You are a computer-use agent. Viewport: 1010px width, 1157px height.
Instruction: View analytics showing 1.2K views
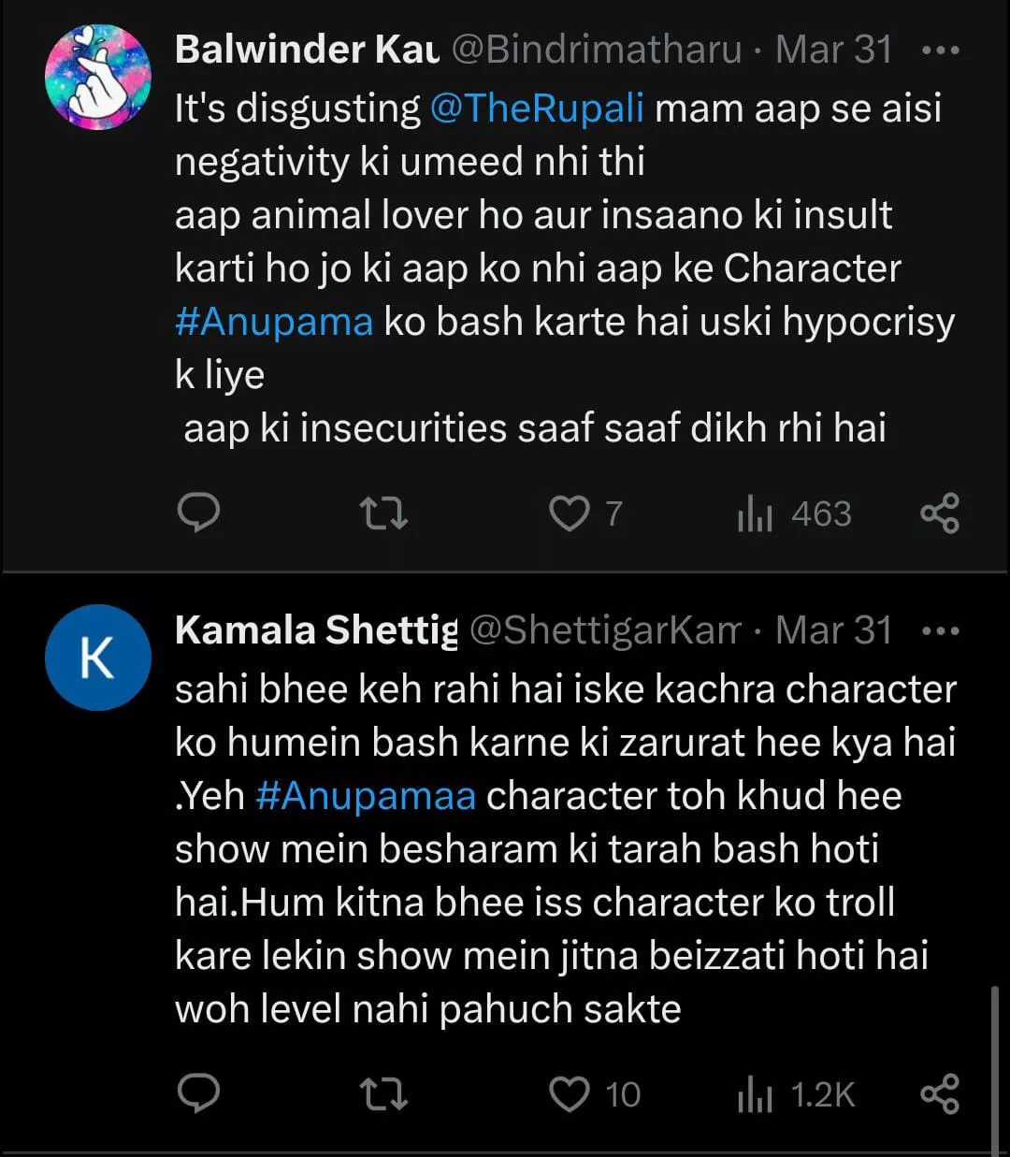pos(797,1094)
